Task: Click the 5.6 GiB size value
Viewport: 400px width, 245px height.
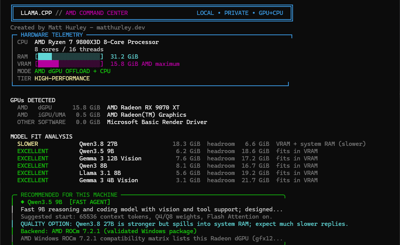Action: click(x=188, y=173)
